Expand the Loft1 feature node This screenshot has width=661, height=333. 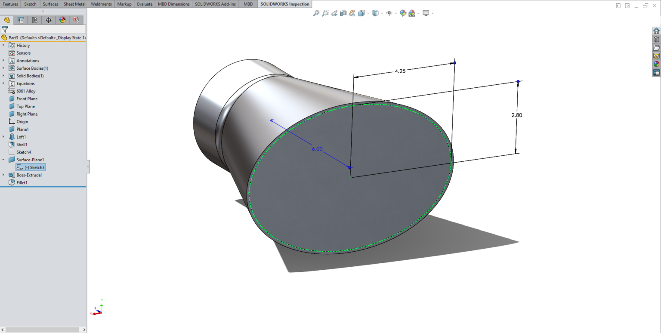[3, 136]
